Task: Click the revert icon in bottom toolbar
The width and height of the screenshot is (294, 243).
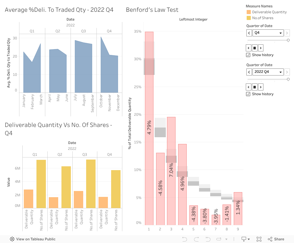Action: (x=208, y=239)
